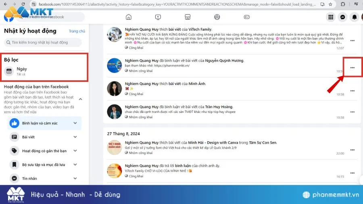Viewport: 363px width, 204px height.
Task: Open ViTech Family avatar thumbnail
Action: point(115,34)
